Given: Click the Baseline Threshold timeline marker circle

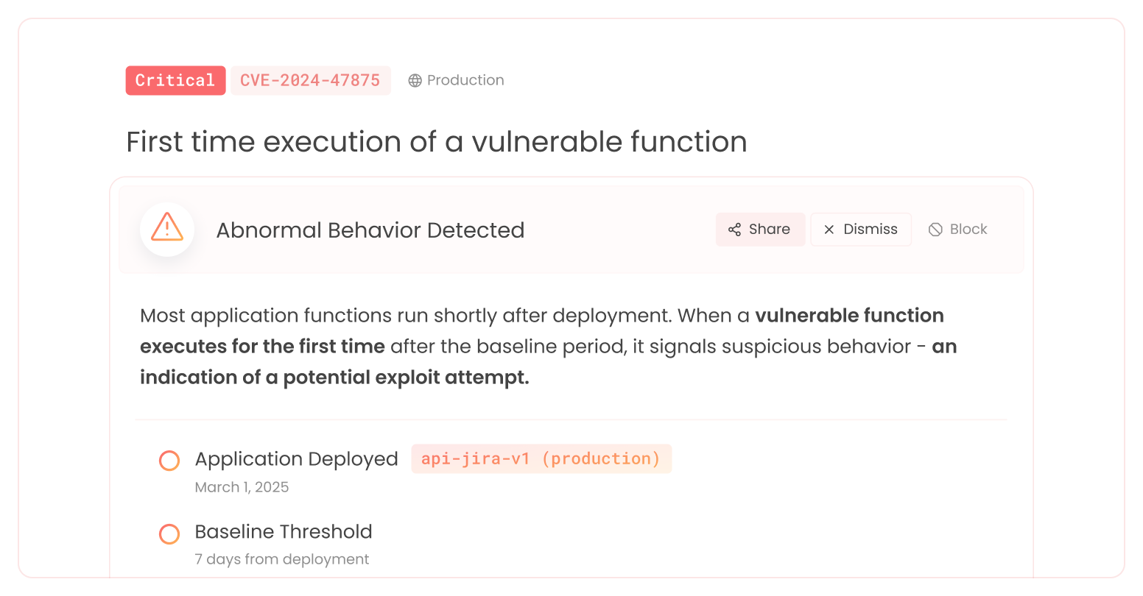Looking at the screenshot, I should tap(169, 533).
